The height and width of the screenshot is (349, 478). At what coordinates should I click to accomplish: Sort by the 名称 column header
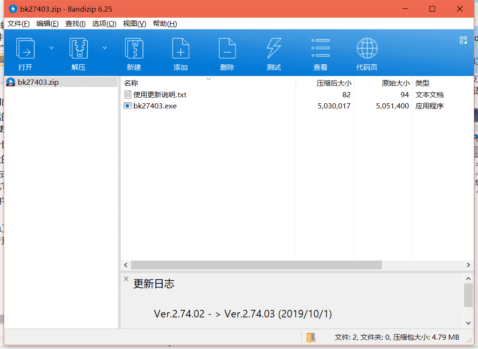tap(131, 83)
